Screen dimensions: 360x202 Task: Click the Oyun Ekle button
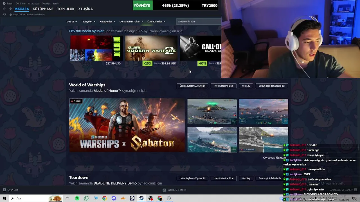point(11,190)
